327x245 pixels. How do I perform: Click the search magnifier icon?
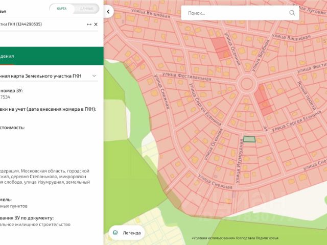click(292, 13)
